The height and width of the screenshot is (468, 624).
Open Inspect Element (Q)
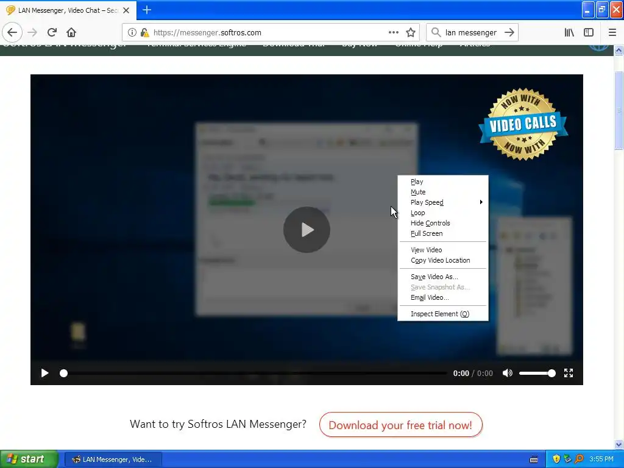443,314
